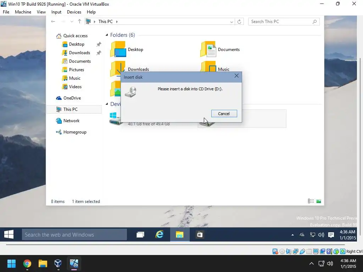Click the OneDrive cloud icon in the guest tray
Image resolution: width=363 pixels, height=272 pixels.
pos(302,235)
